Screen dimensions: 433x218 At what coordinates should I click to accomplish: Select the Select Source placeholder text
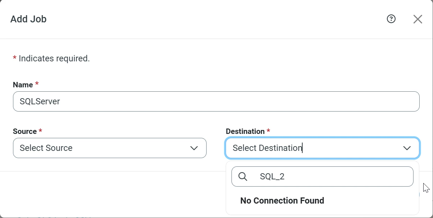click(46, 148)
